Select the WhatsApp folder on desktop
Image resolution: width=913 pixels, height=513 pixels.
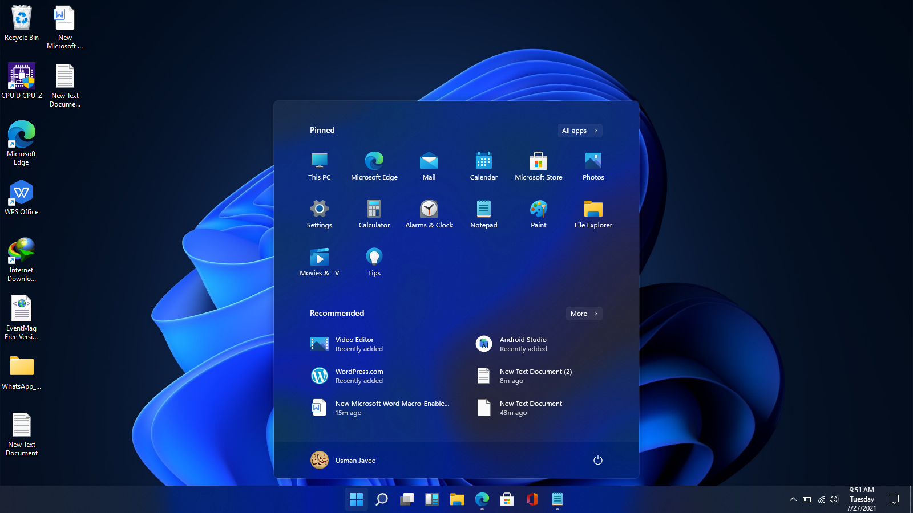click(x=22, y=372)
